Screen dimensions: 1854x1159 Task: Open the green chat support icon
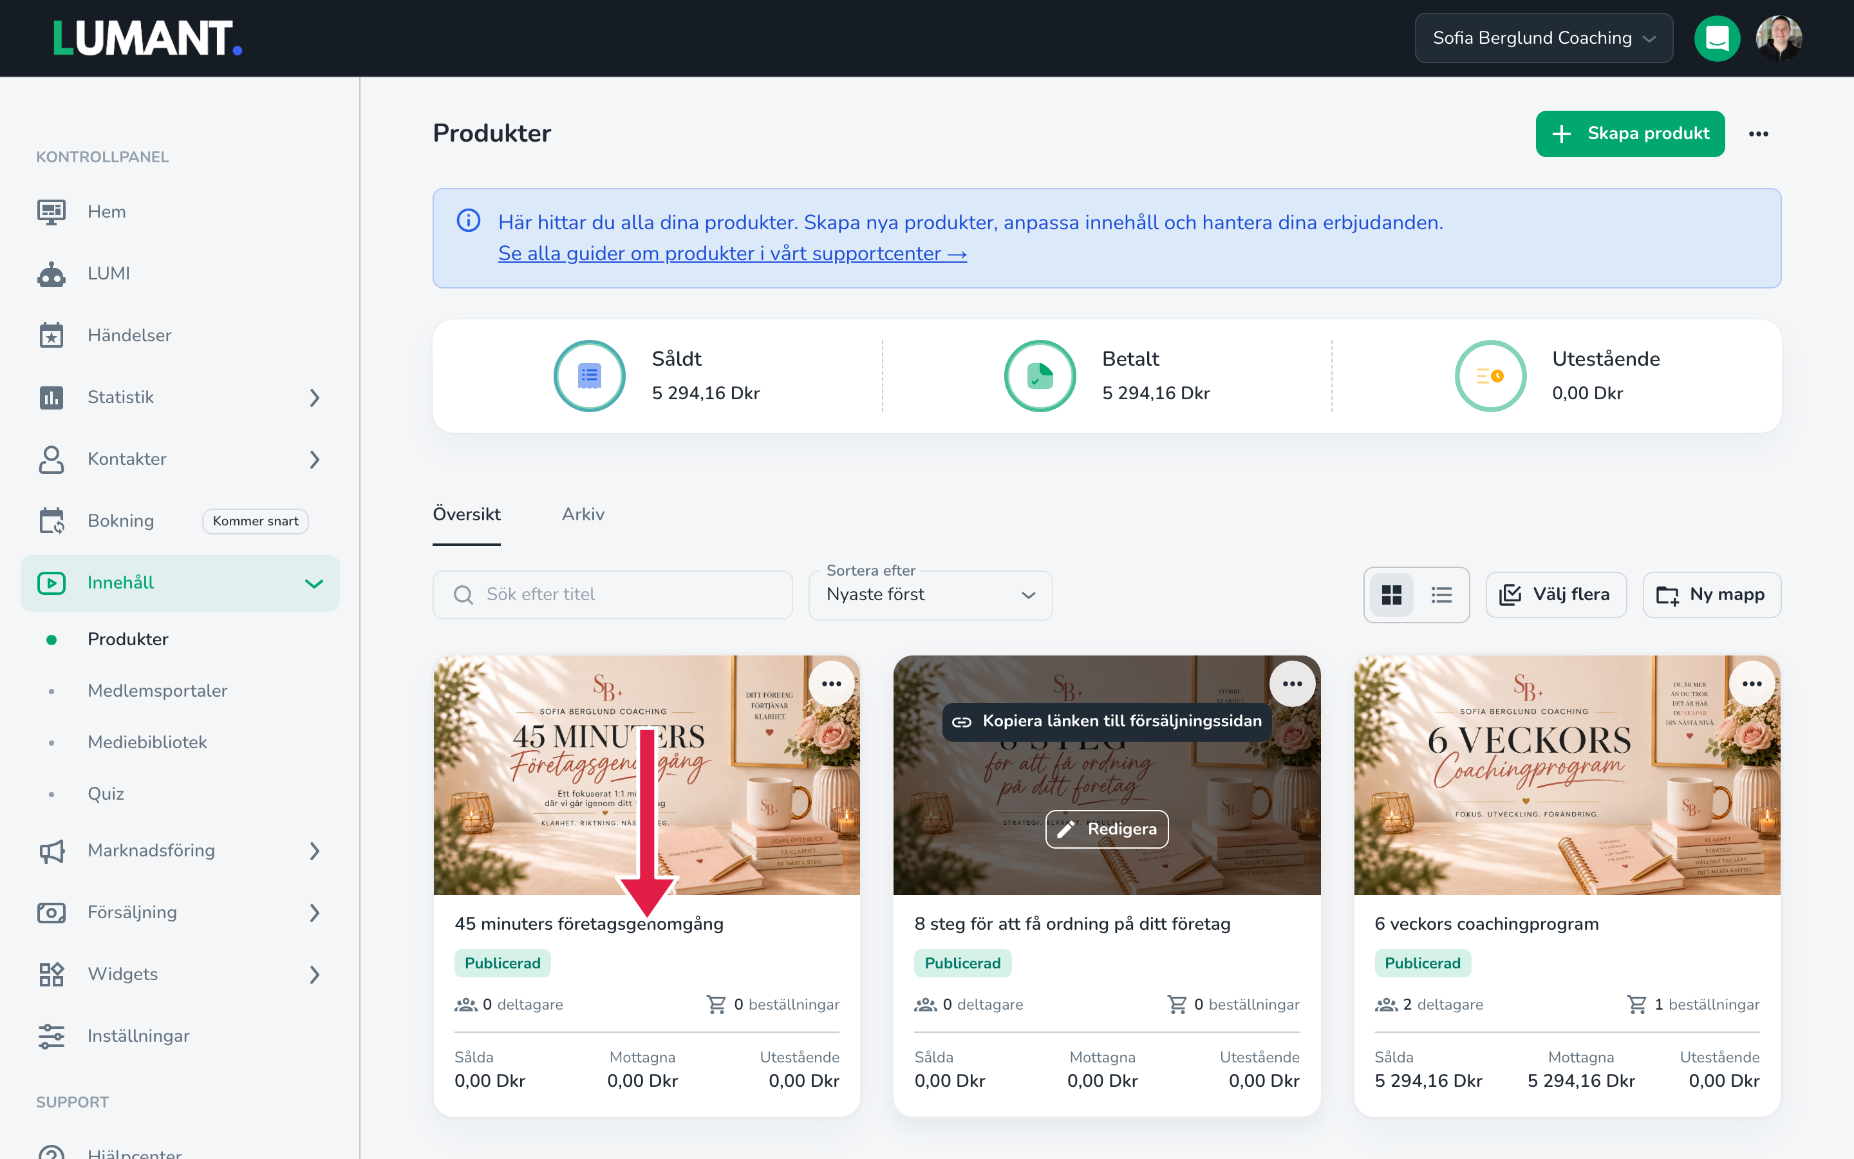coord(1717,39)
